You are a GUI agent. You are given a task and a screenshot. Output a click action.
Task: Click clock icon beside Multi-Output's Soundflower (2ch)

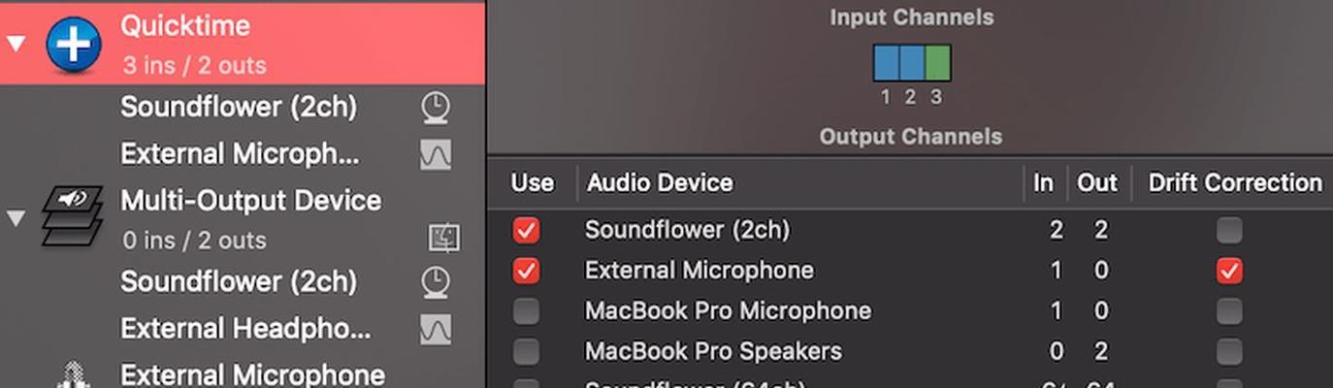coord(436,282)
